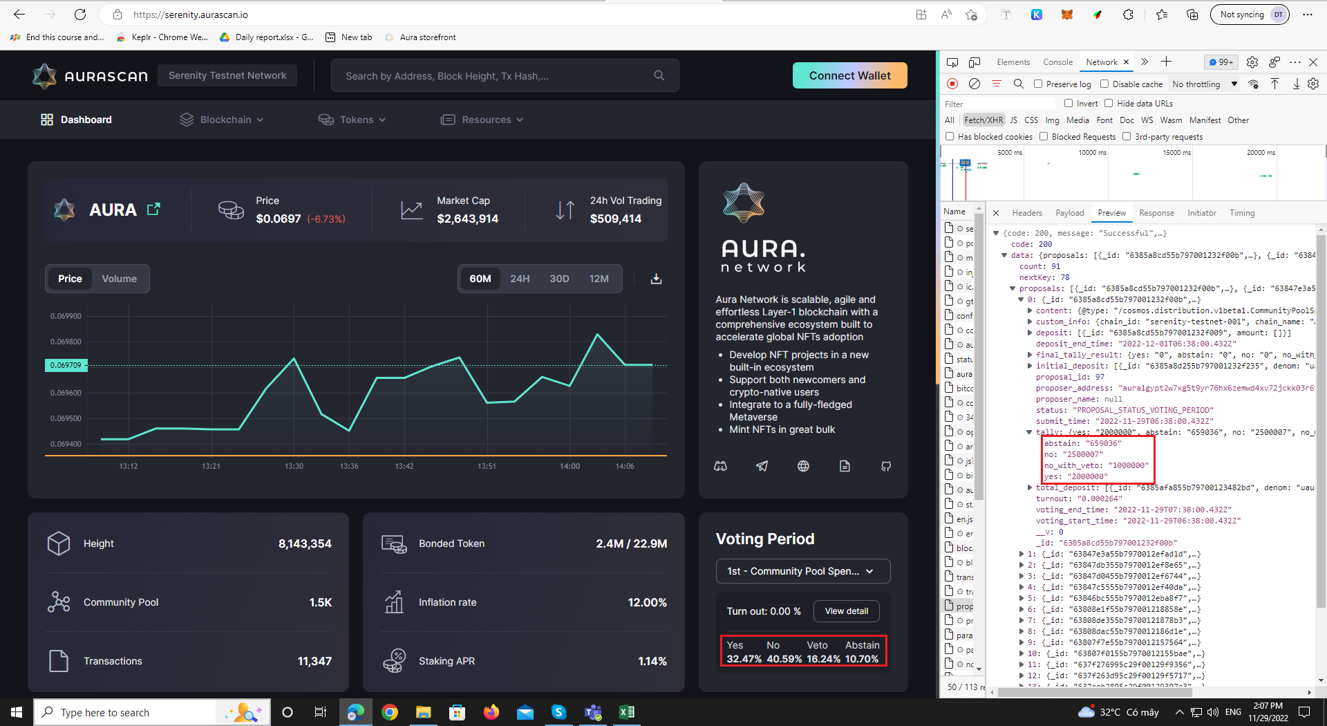This screenshot has height=726, width=1327.
Task: Enable the Preserve log checkbox
Action: point(1039,84)
